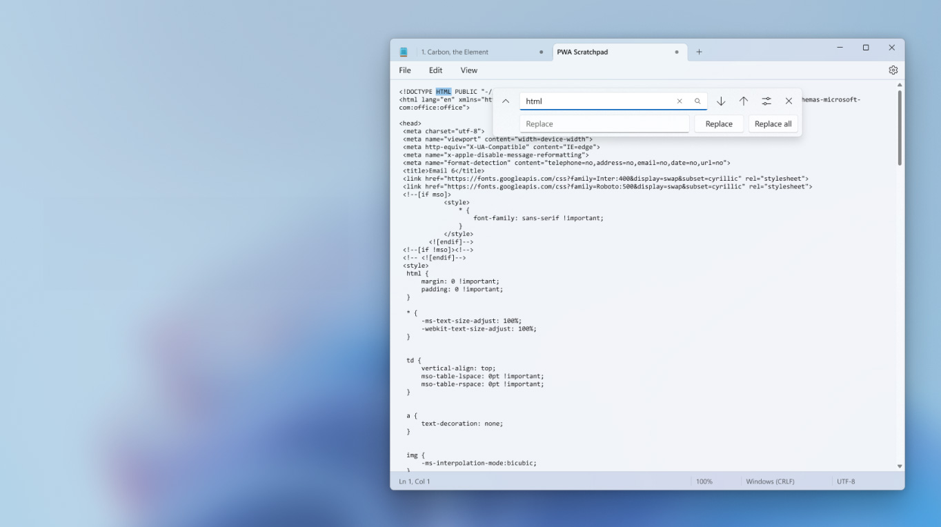Open the Edit menu
941x527 pixels.
[x=435, y=70]
